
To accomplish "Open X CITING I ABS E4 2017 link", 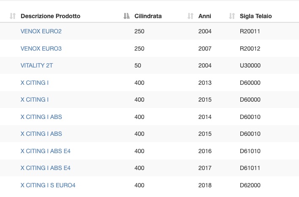I will pos(46,168).
